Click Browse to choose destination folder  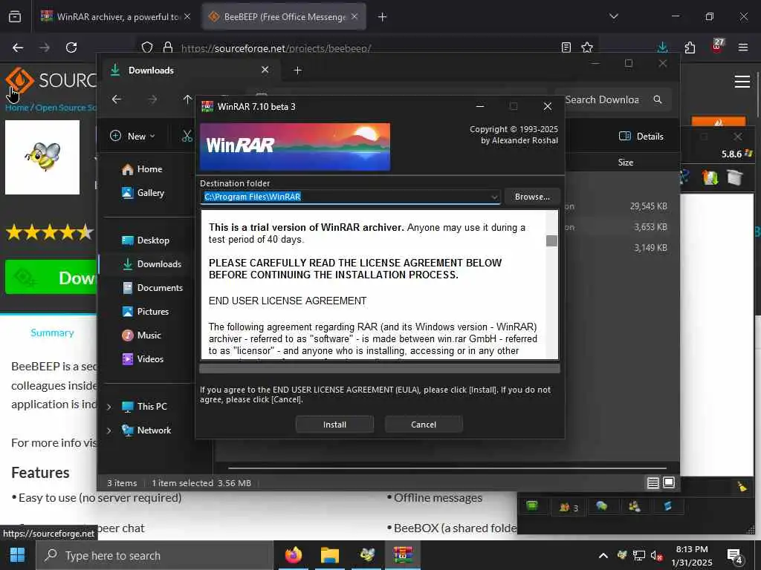click(x=532, y=196)
